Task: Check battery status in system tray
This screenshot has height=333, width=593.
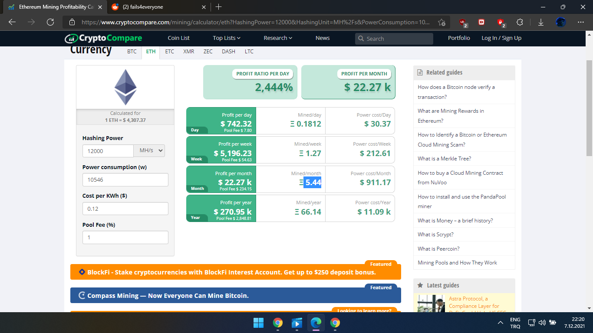Action: tap(553, 323)
